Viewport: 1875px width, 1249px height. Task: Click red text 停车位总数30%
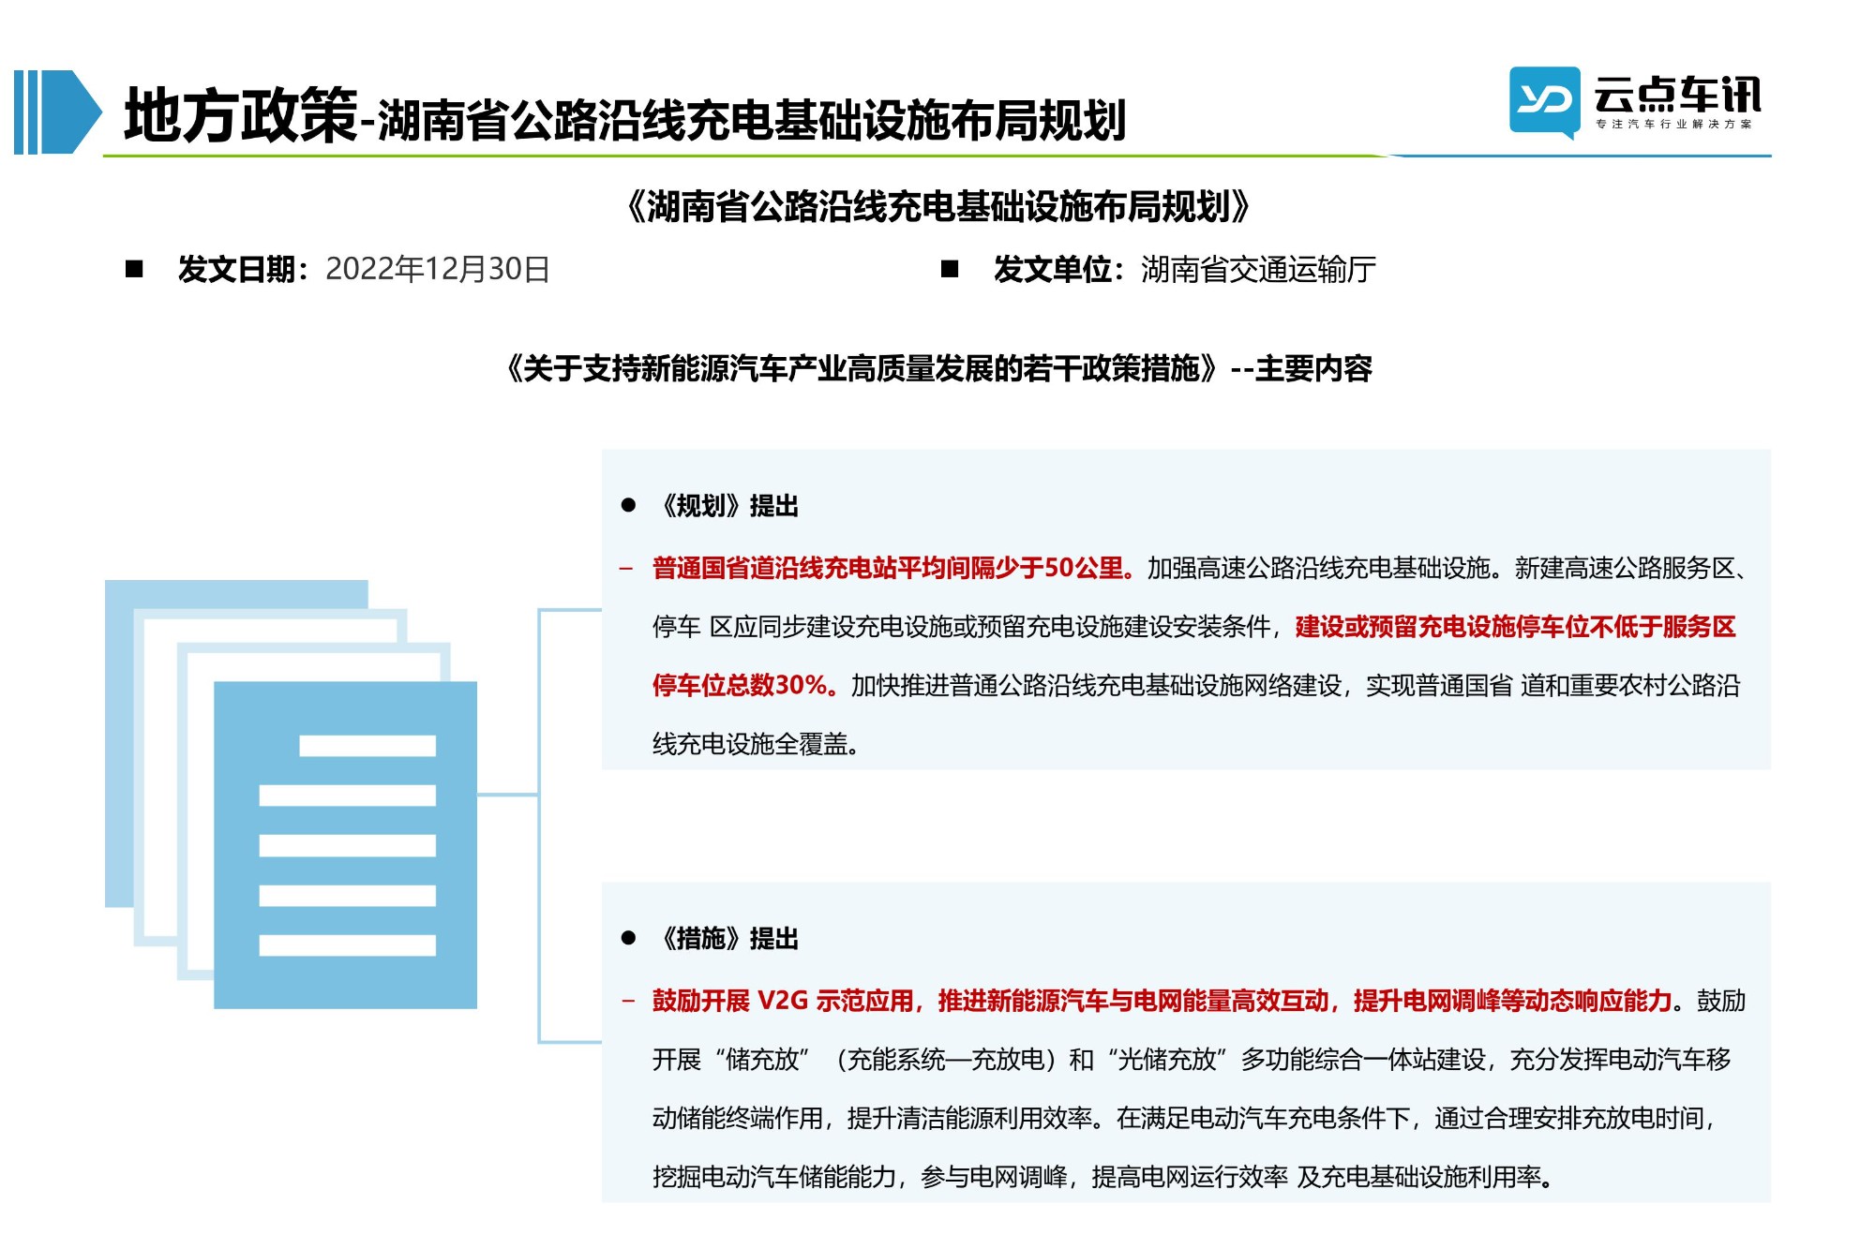tap(739, 685)
